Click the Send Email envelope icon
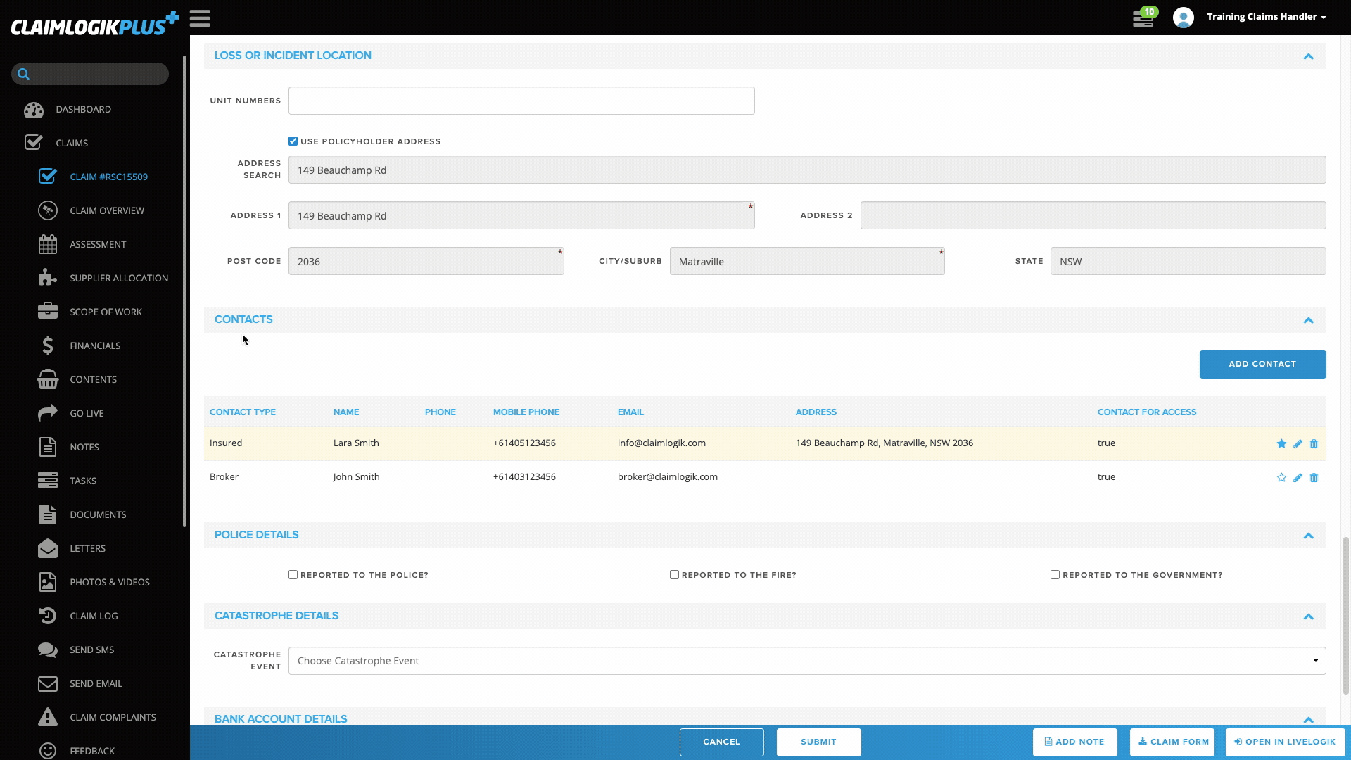 tap(48, 683)
